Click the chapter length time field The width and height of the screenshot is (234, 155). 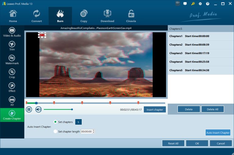tap(86, 132)
